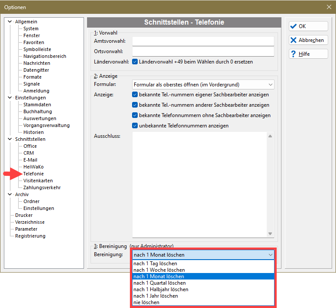Select Favoriten in the tree
Viewport: 336px width, 308px height.
(x=34, y=42)
